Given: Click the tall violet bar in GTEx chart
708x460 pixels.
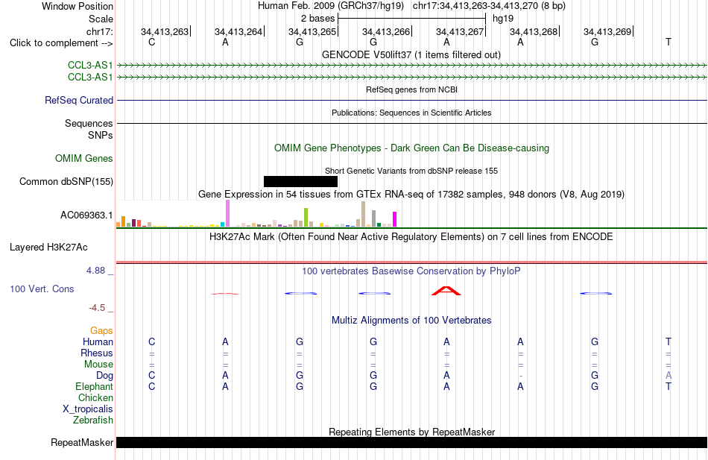Looking at the screenshot, I should click(x=227, y=213).
